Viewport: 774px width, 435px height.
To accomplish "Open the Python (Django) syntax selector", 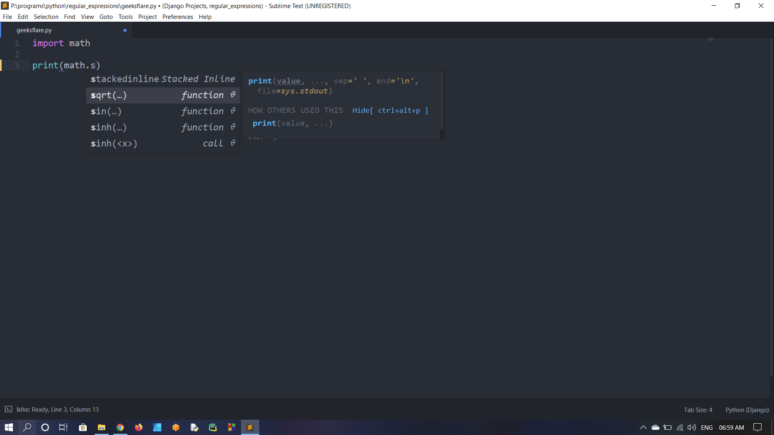I will pyautogui.click(x=747, y=410).
